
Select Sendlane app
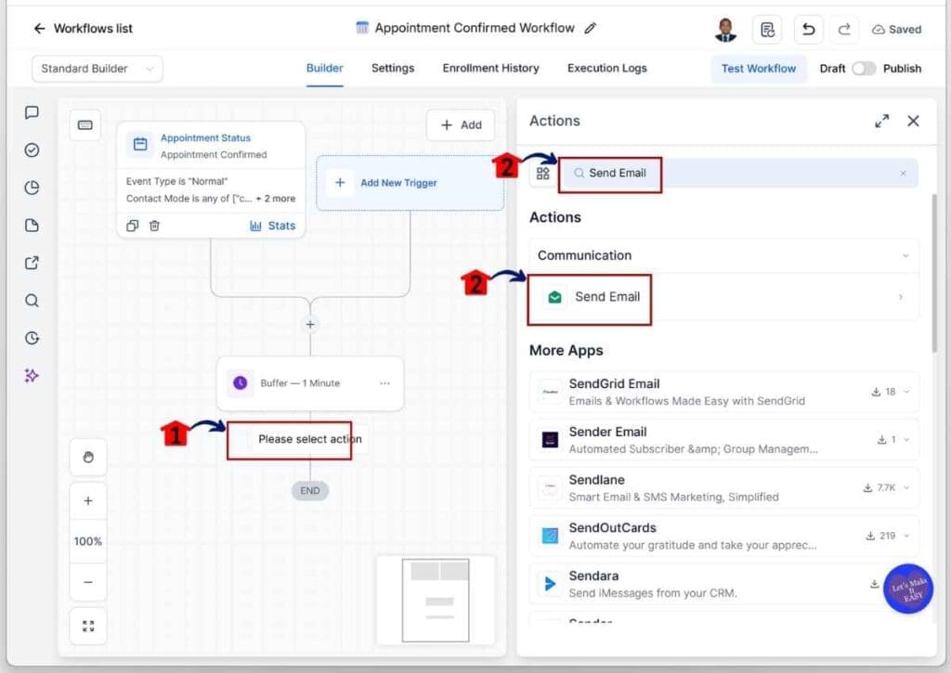pyautogui.click(x=723, y=487)
